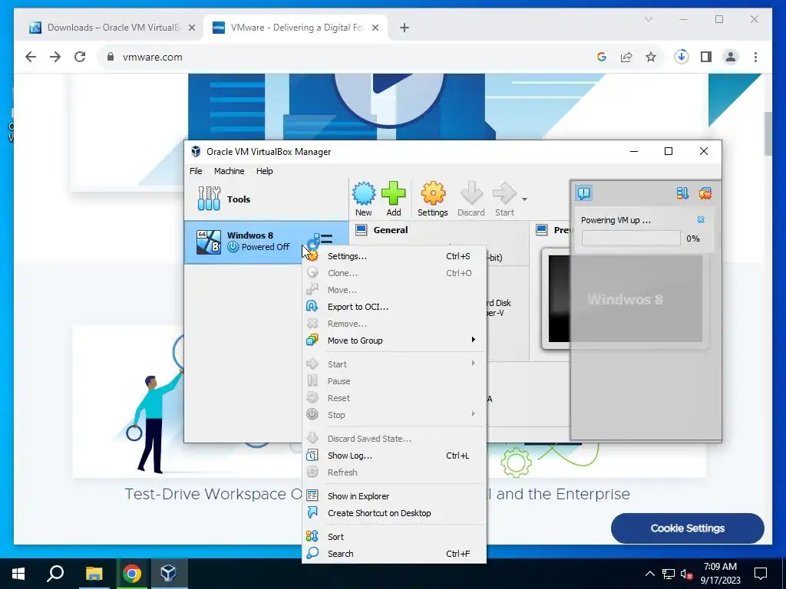Screen dimensions: 786x589
Task: Click the VirtualBox taskbar icon
Action: click(168, 574)
